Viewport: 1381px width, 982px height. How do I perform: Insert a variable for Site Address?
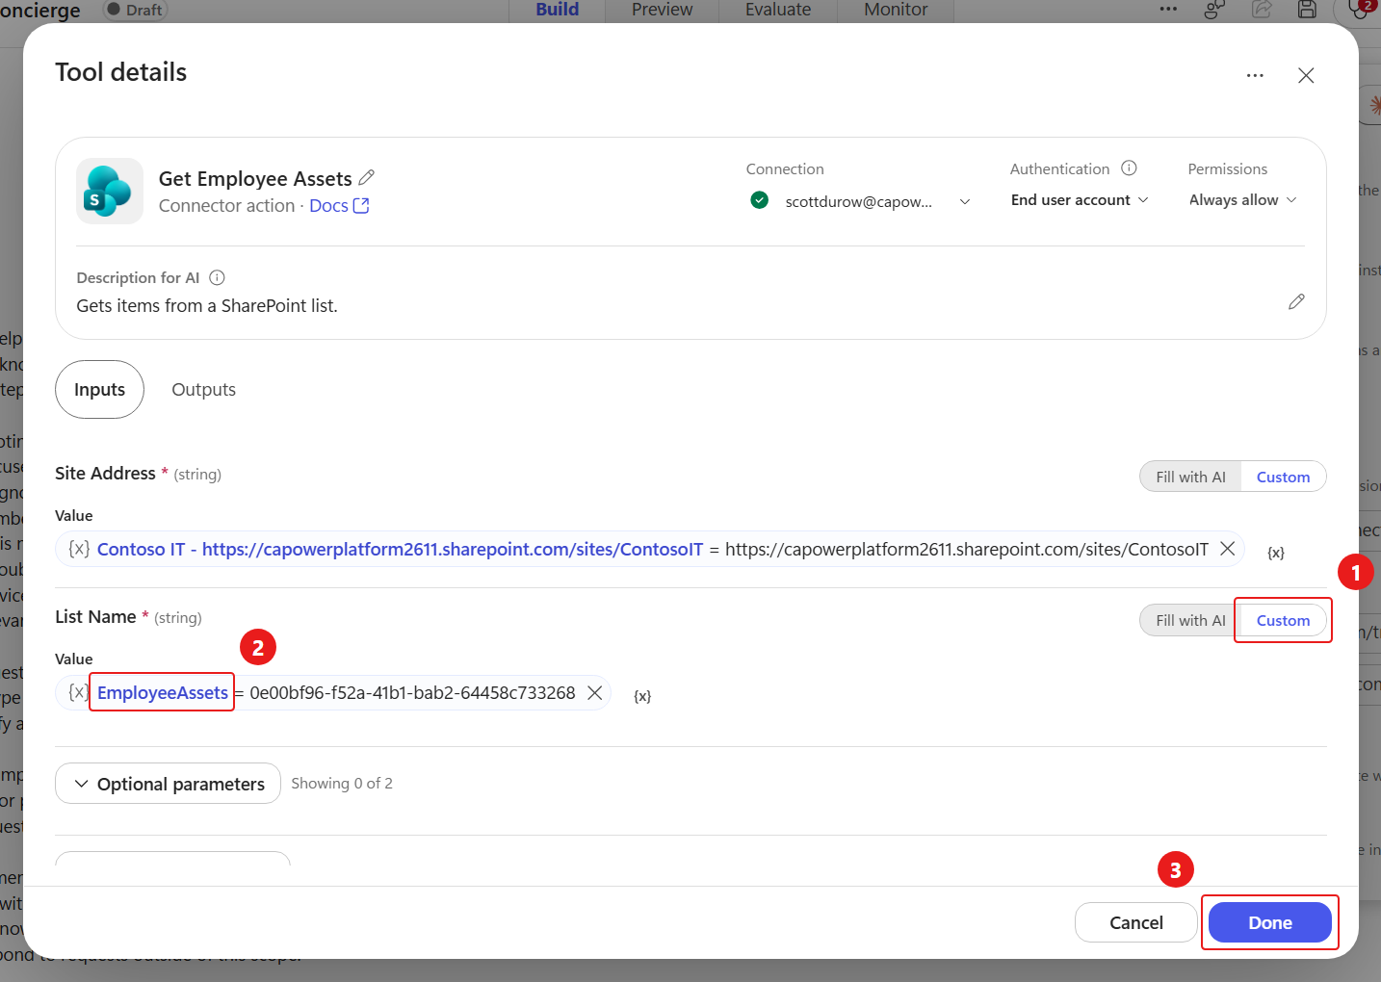tap(1276, 553)
